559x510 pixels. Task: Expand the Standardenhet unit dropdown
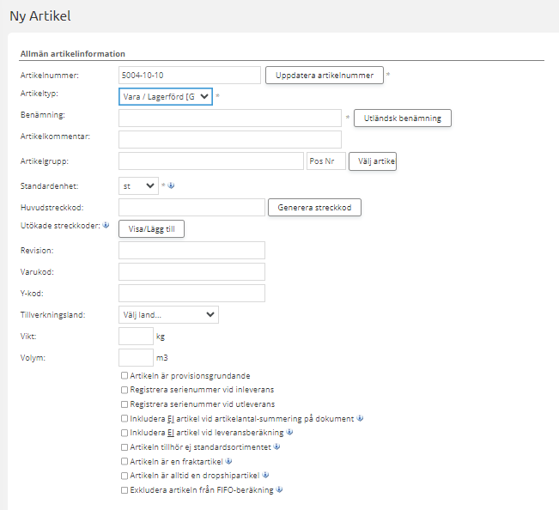click(x=138, y=185)
